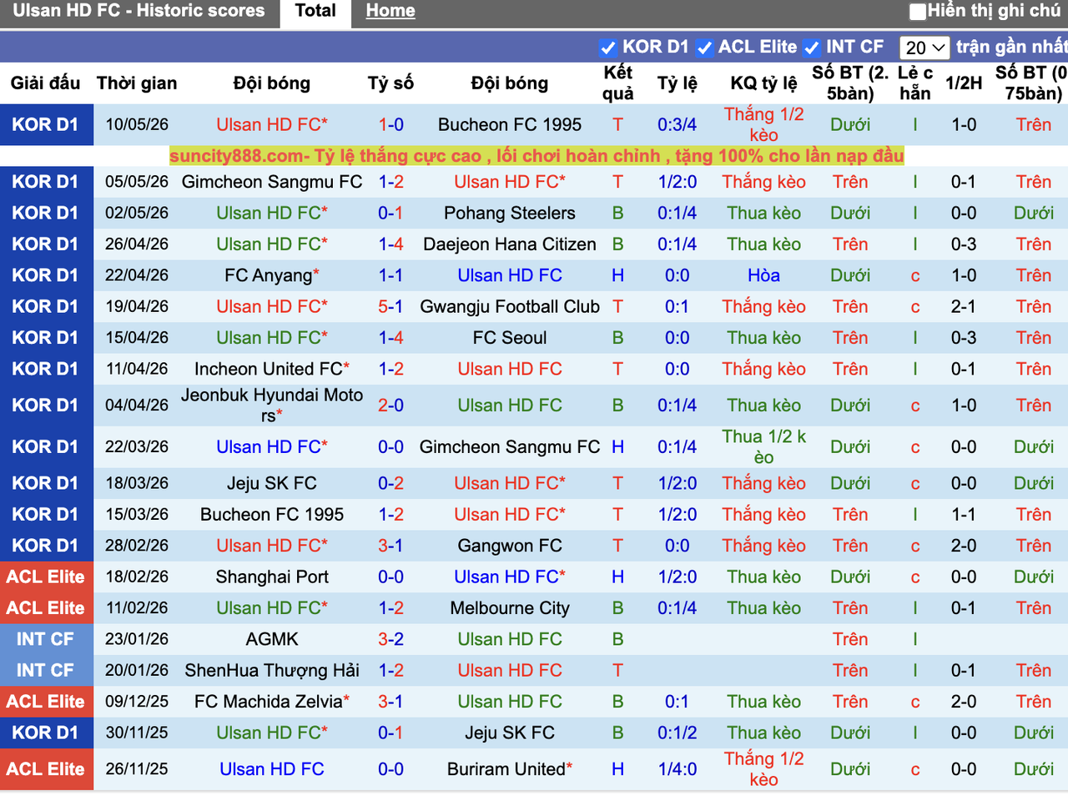Screen dimensions: 1068x796
Task: Select the KQ tỷ lệ column header
Action: [x=763, y=83]
